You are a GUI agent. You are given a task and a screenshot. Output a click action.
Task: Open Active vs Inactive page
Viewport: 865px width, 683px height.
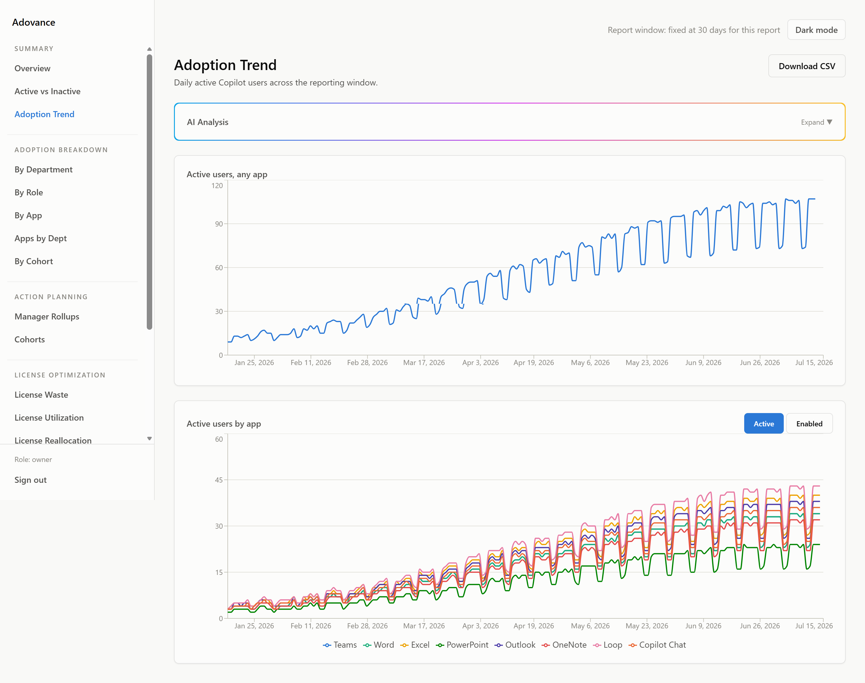click(x=47, y=91)
